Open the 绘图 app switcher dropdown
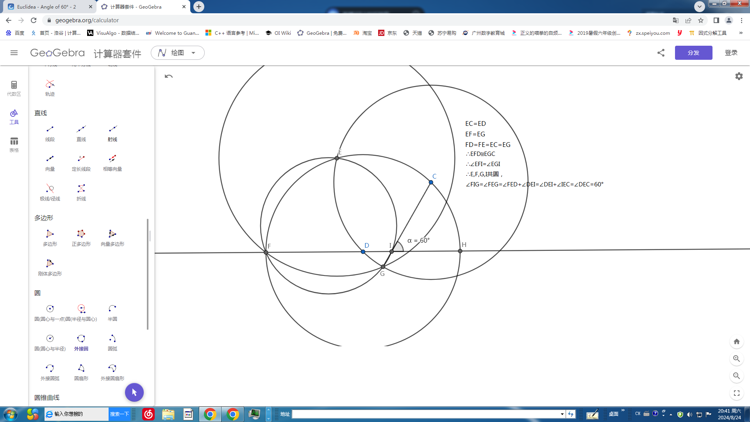The width and height of the screenshot is (750, 422). click(178, 53)
